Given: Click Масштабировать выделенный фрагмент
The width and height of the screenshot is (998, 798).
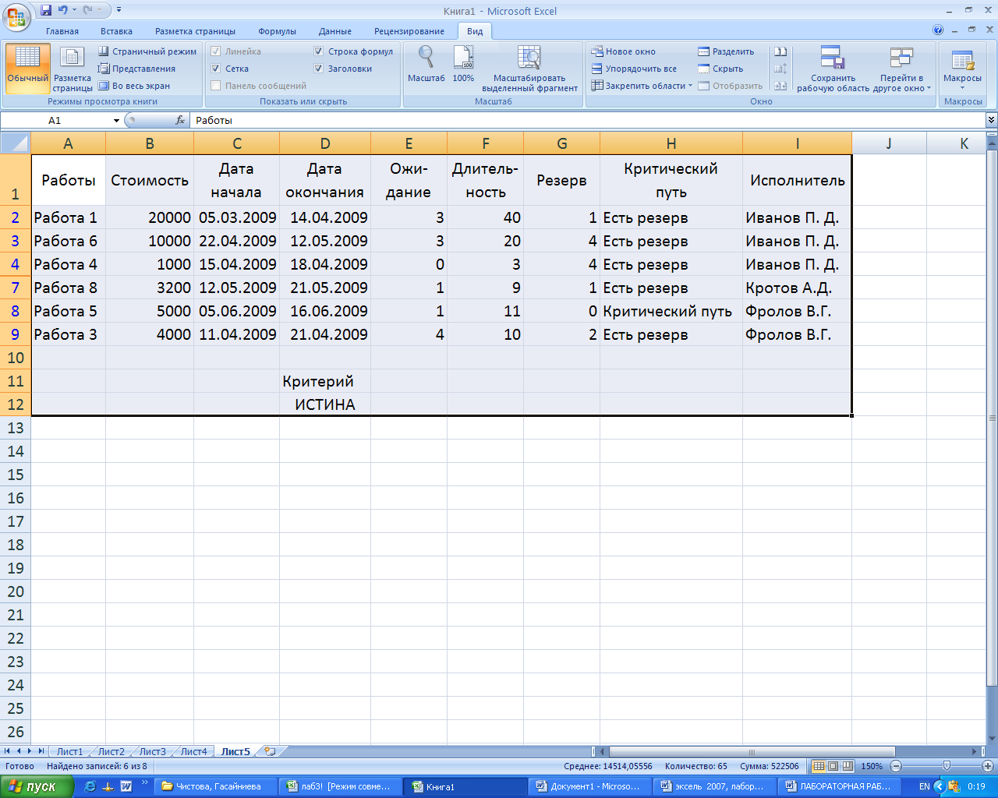Looking at the screenshot, I should [x=529, y=69].
